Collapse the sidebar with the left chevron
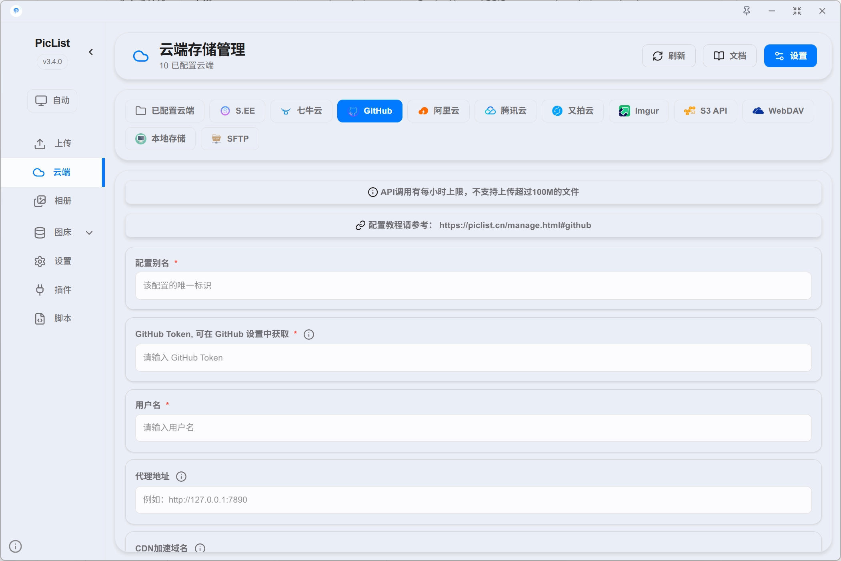This screenshot has height=561, width=841. pyautogui.click(x=91, y=52)
